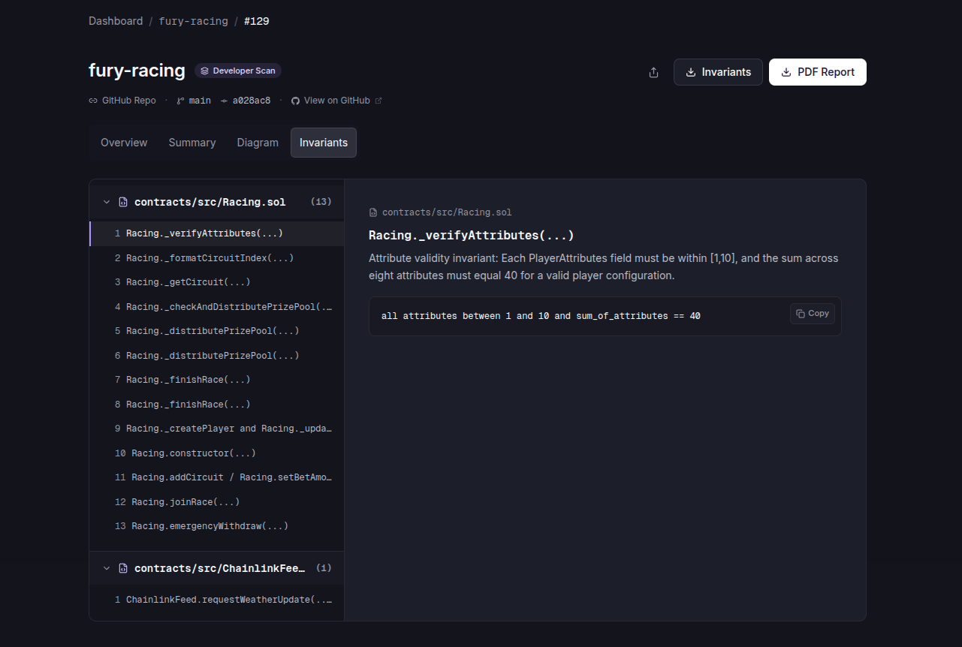Select Racing.joinRace(...) item
The height and width of the screenshot is (647, 962).
tap(217, 501)
